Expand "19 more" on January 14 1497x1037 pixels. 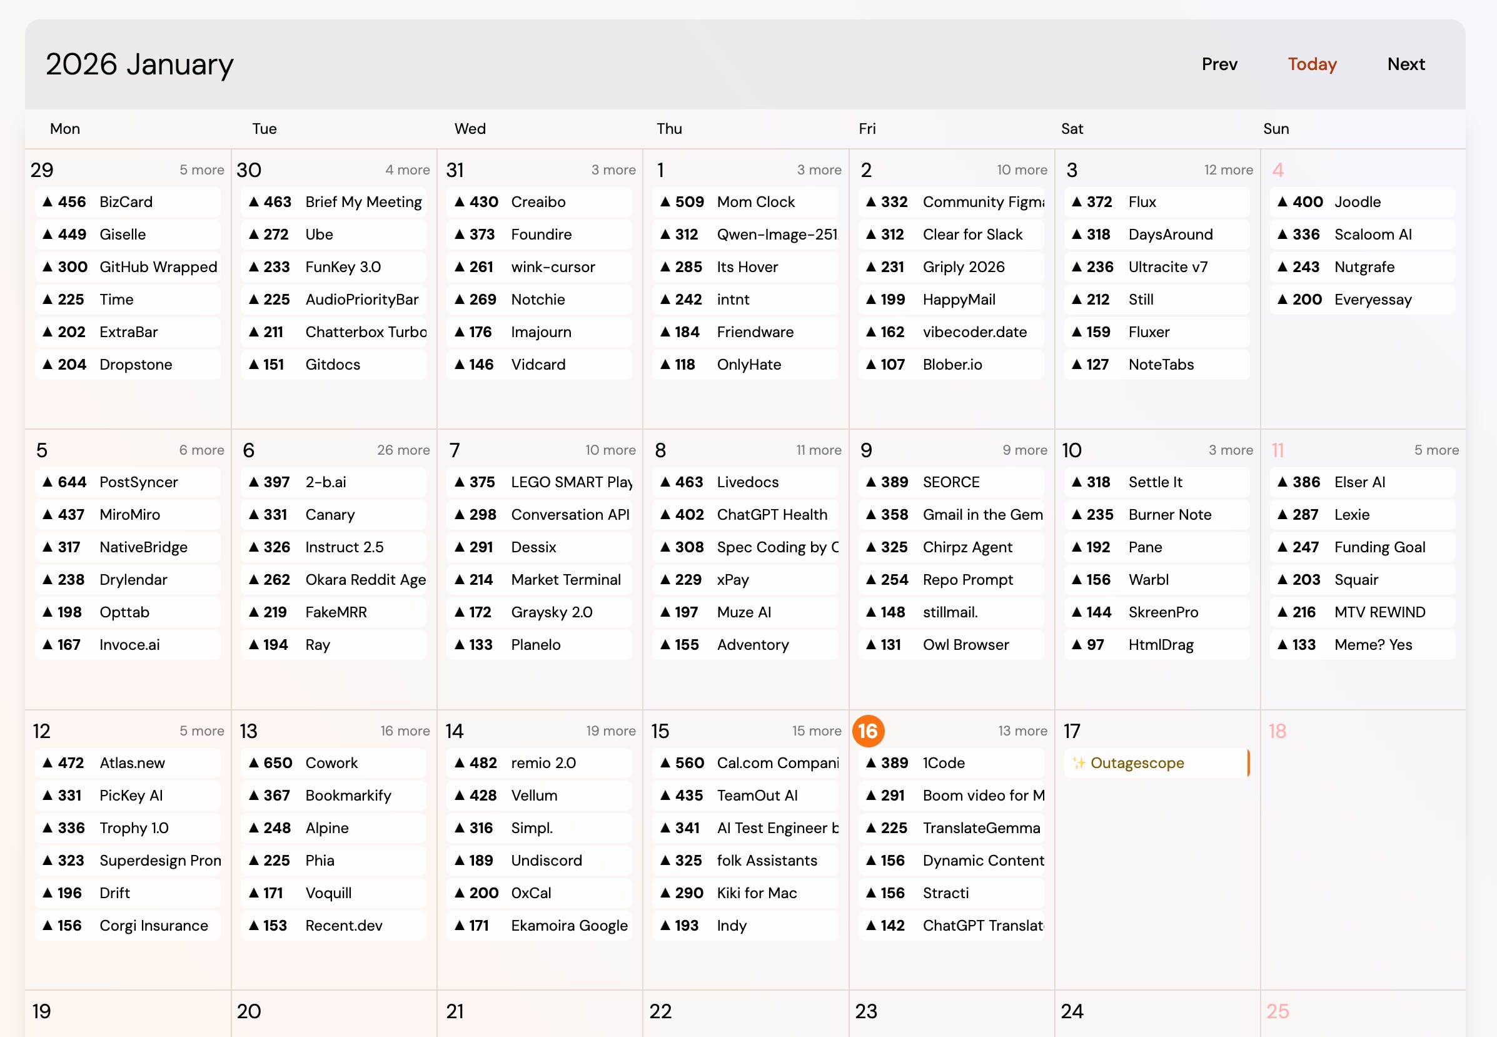pyautogui.click(x=610, y=731)
